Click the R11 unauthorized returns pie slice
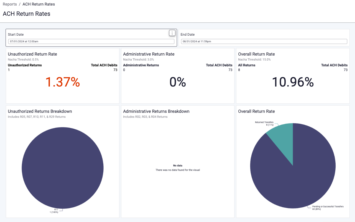355x222 pixels. tap(63, 168)
